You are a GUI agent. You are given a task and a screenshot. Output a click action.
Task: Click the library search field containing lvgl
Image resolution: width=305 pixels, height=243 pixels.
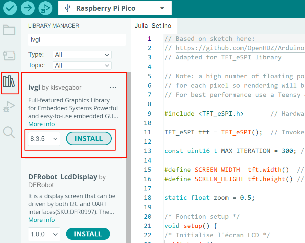(77, 40)
